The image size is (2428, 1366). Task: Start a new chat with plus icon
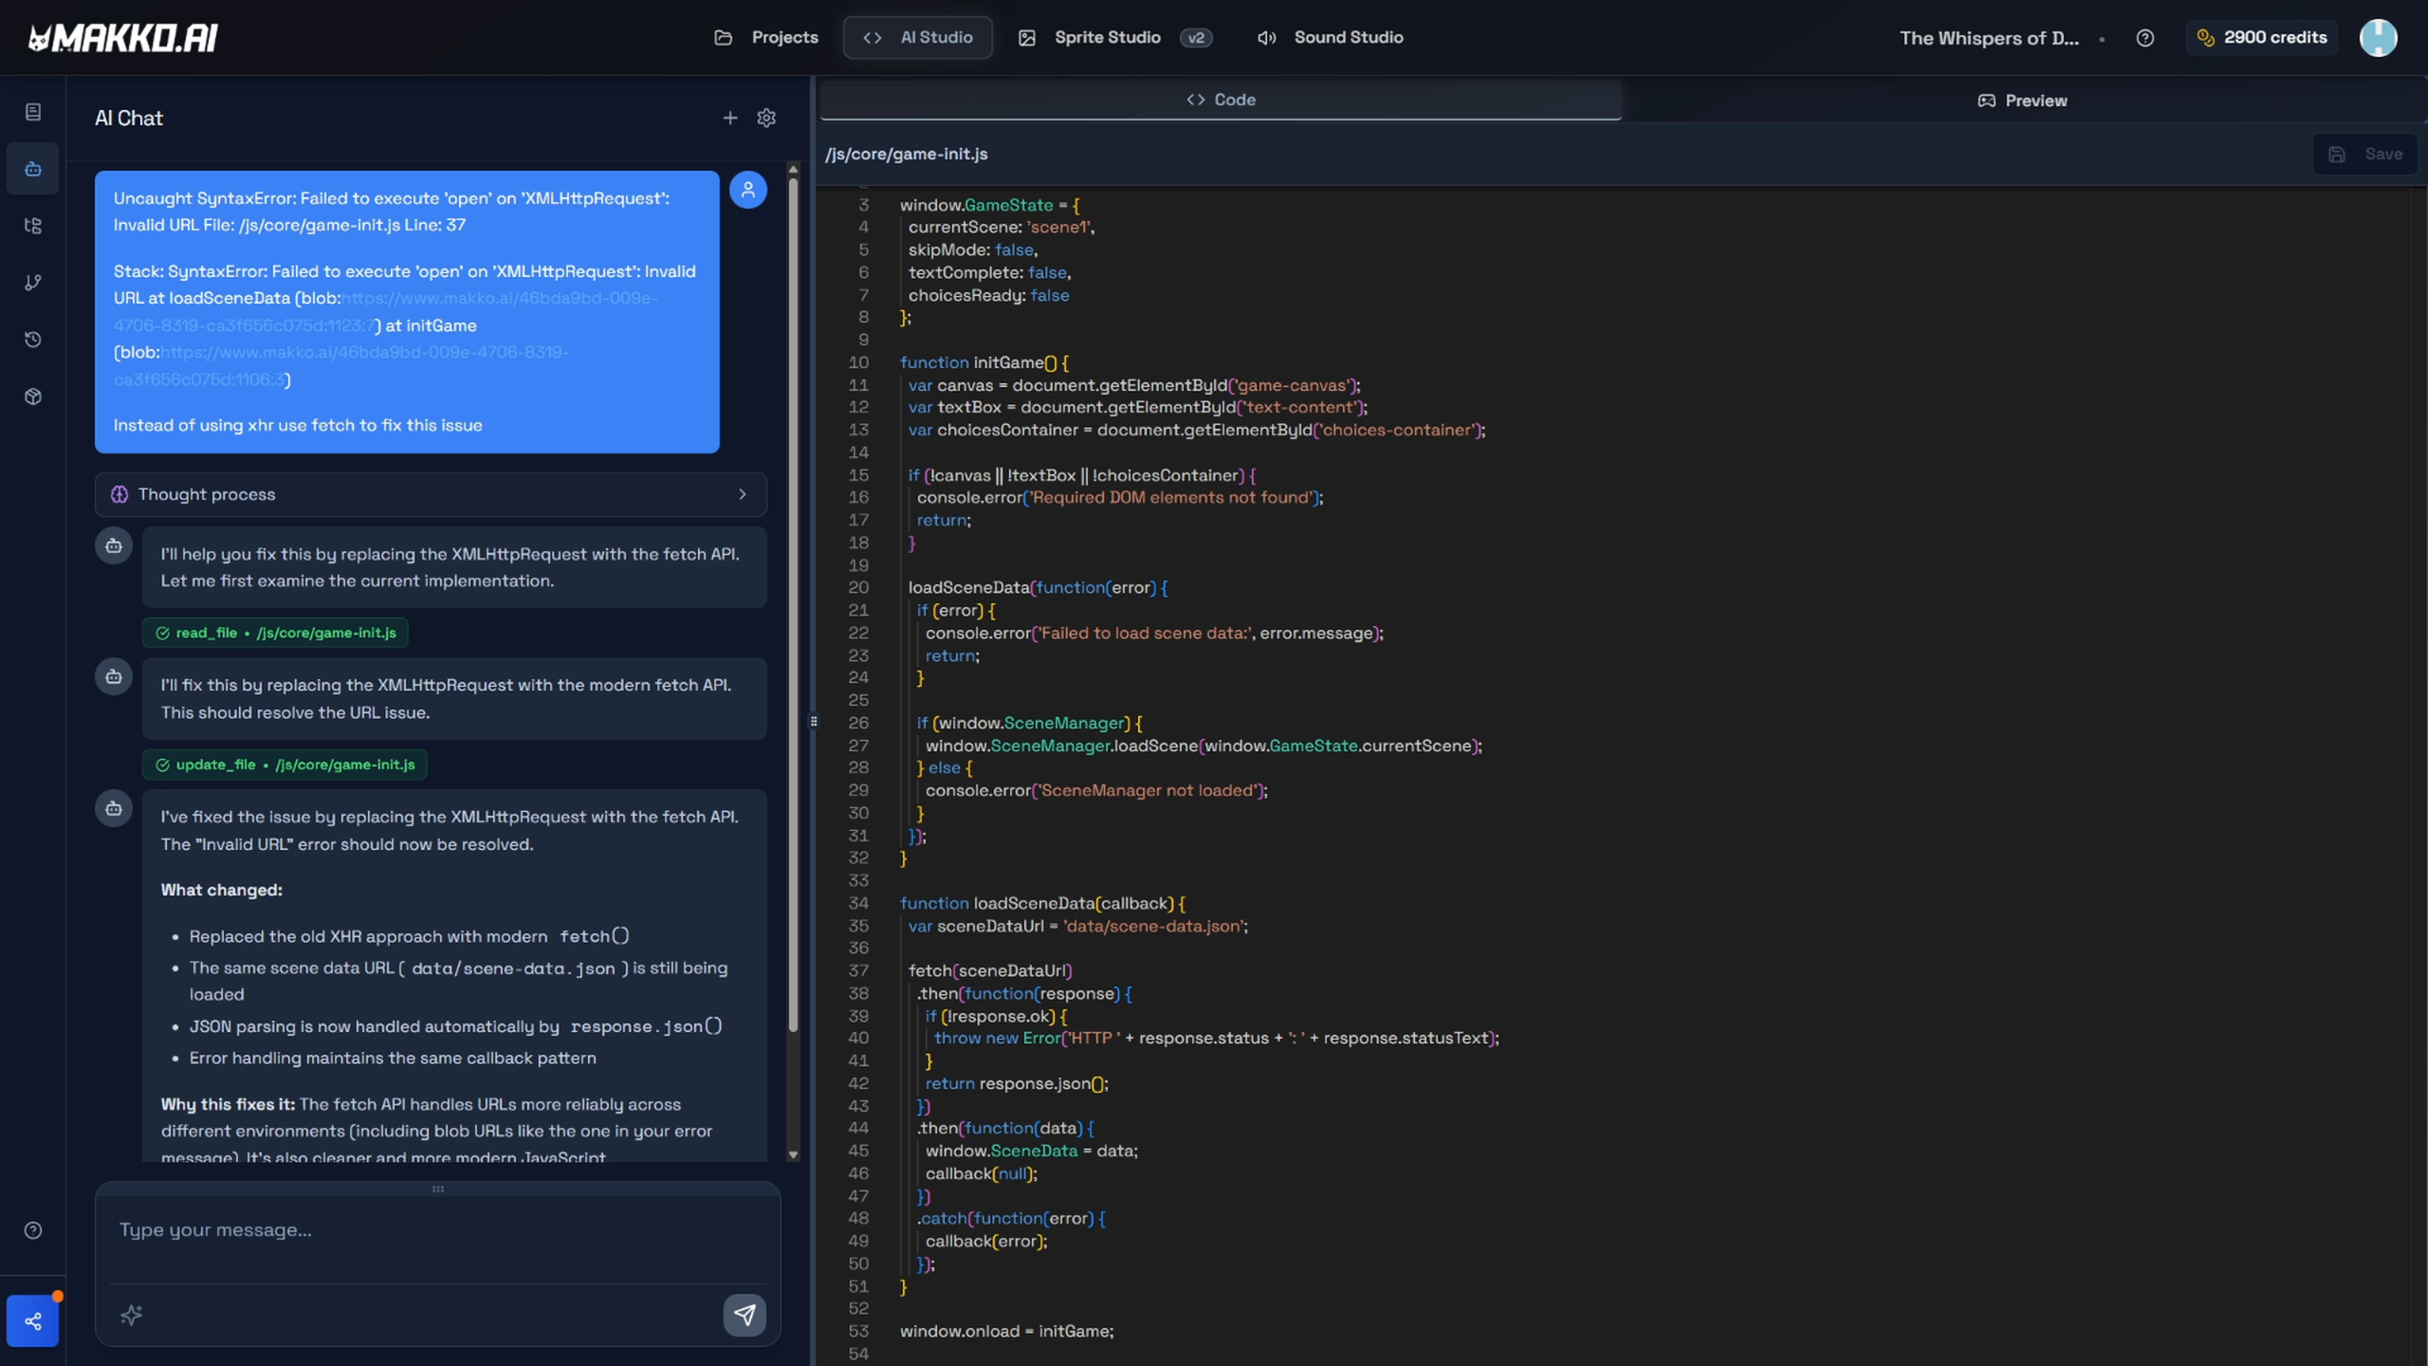coord(729,118)
